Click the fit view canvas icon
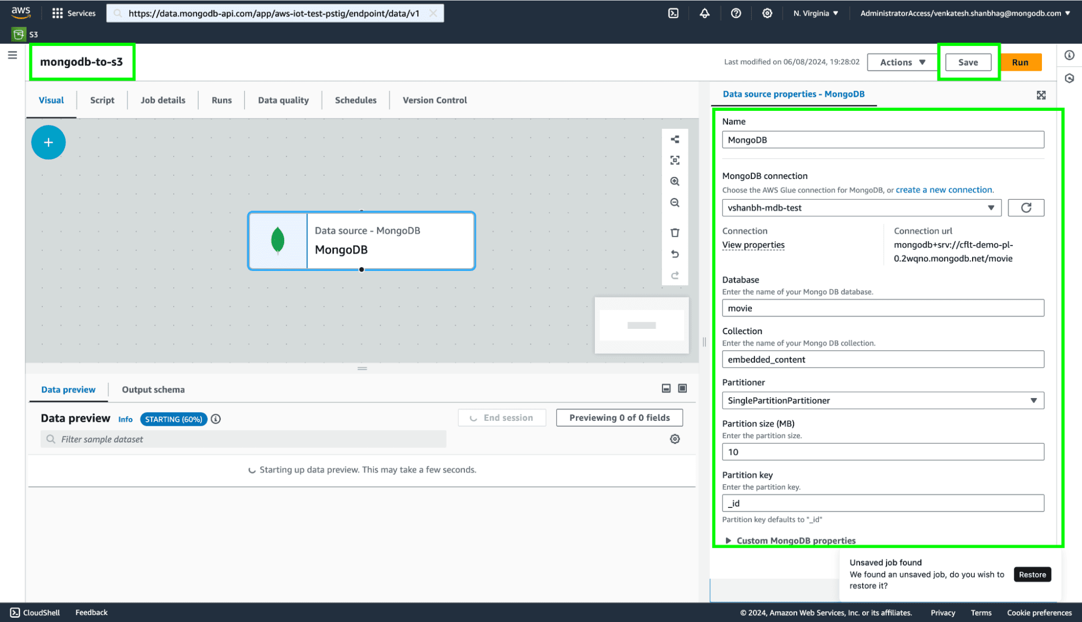The width and height of the screenshot is (1082, 622). tap(674, 161)
